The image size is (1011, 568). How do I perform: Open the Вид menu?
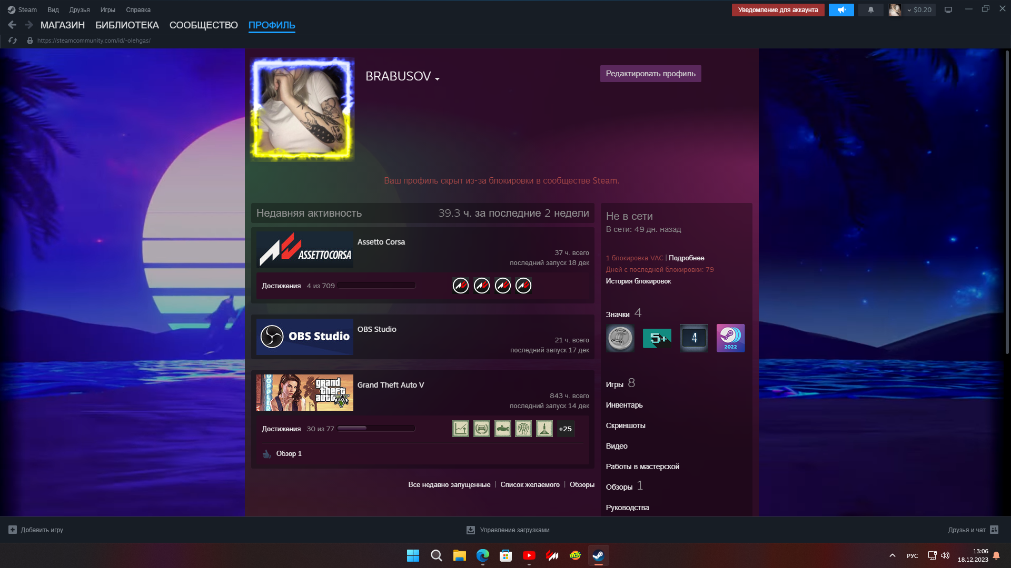pyautogui.click(x=53, y=10)
